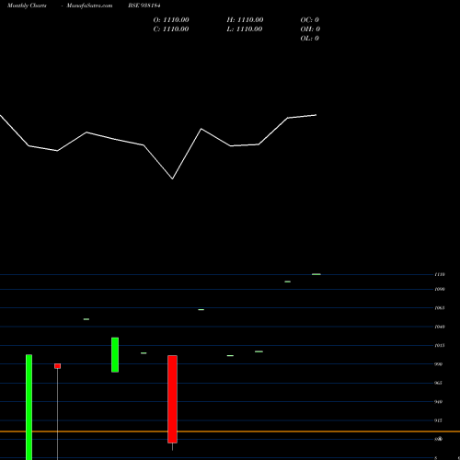
Task: Click the lowest dip point of the white line
Action: (x=172, y=178)
